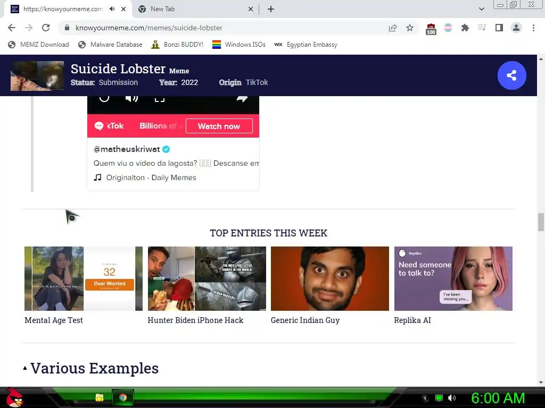Image resolution: width=545 pixels, height=408 pixels.
Task: Open the red extension with 100 badge
Action: pyautogui.click(x=431, y=29)
